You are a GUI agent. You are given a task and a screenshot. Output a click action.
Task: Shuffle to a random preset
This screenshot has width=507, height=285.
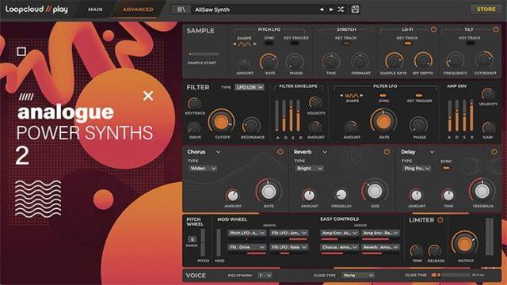tap(341, 9)
